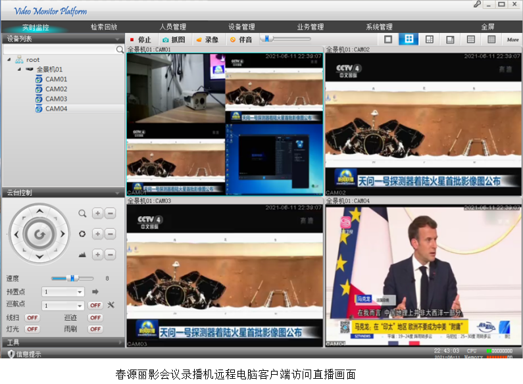Click the go-to-preset arrow icon
The height and width of the screenshot is (384, 523).
click(x=95, y=291)
